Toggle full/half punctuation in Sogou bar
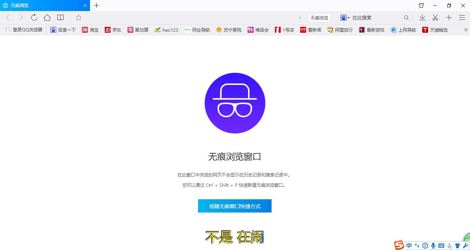Image resolution: width=470 pixels, height=250 pixels. (x=417, y=245)
